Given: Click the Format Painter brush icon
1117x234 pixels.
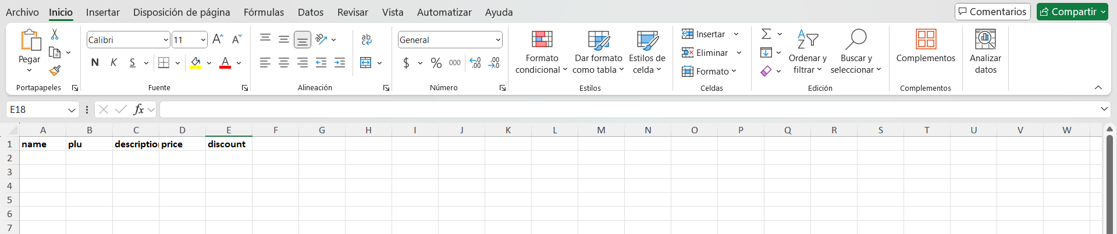Looking at the screenshot, I should click(55, 70).
